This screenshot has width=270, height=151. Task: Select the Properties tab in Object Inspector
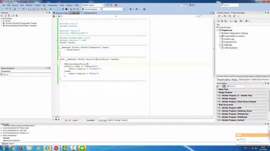5,71
